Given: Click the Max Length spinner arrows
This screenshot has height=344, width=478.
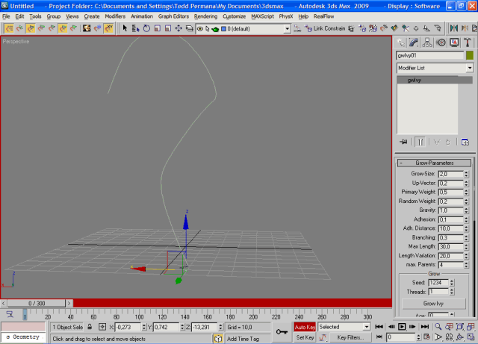Looking at the screenshot, I should (466, 247).
